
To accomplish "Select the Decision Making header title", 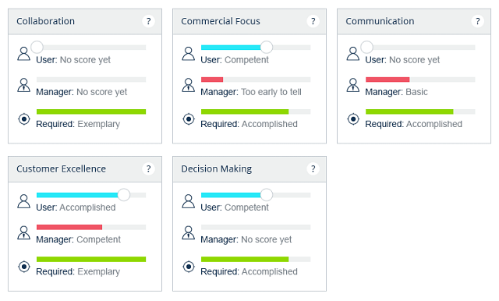I will tap(217, 168).
